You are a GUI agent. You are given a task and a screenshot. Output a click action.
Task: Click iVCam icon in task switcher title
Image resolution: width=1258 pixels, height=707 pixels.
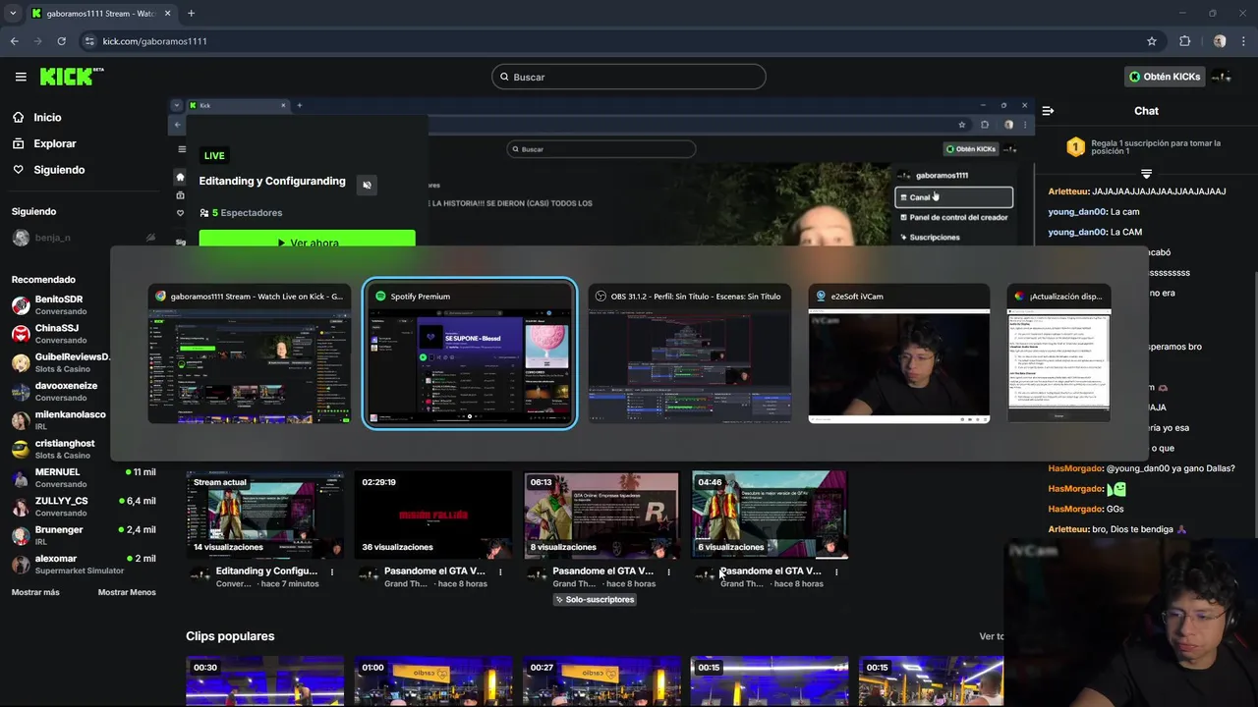tap(821, 296)
